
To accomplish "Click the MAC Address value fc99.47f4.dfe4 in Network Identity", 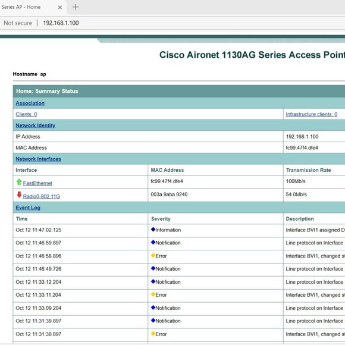I will coord(302,148).
